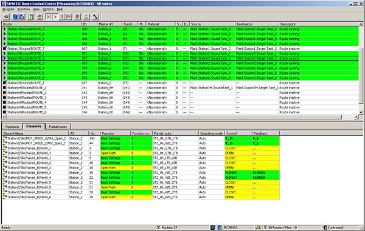
Task: Click the download-to-tray toolbar icon
Action: (x=86, y=17)
